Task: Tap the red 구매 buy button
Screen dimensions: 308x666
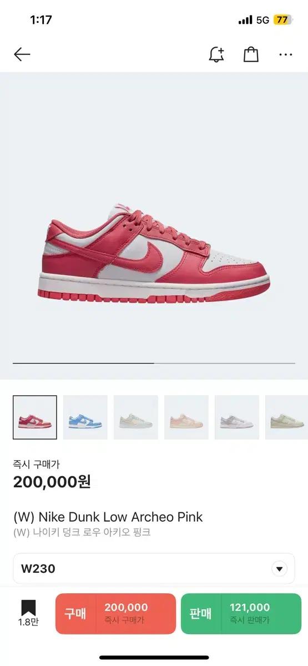Action: click(x=115, y=613)
